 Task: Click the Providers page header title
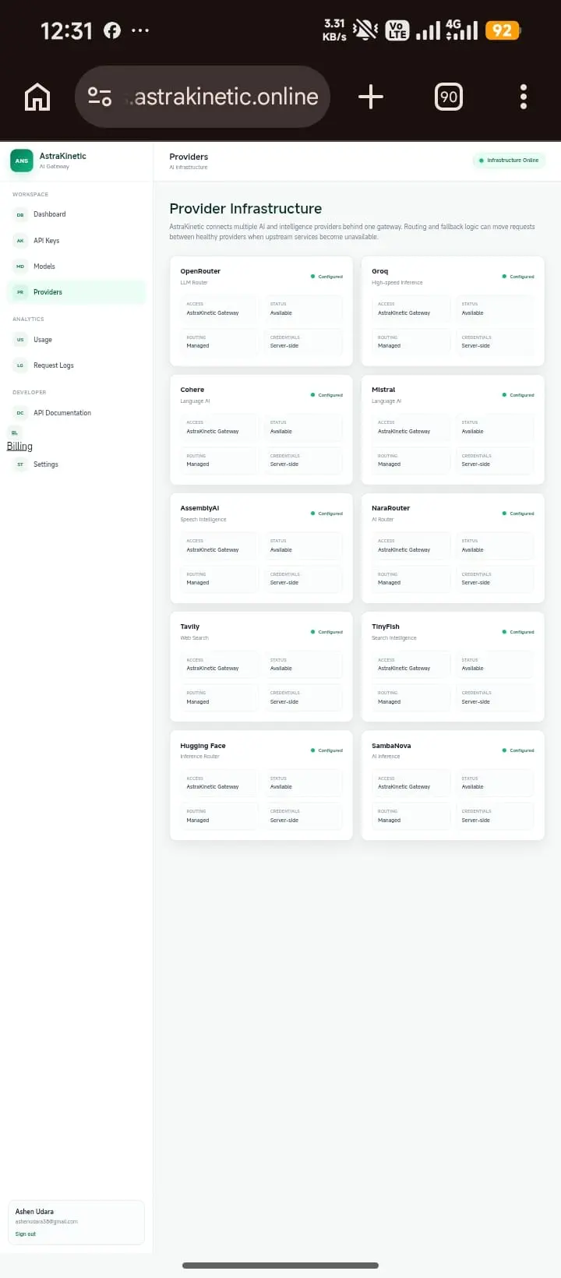coord(189,157)
